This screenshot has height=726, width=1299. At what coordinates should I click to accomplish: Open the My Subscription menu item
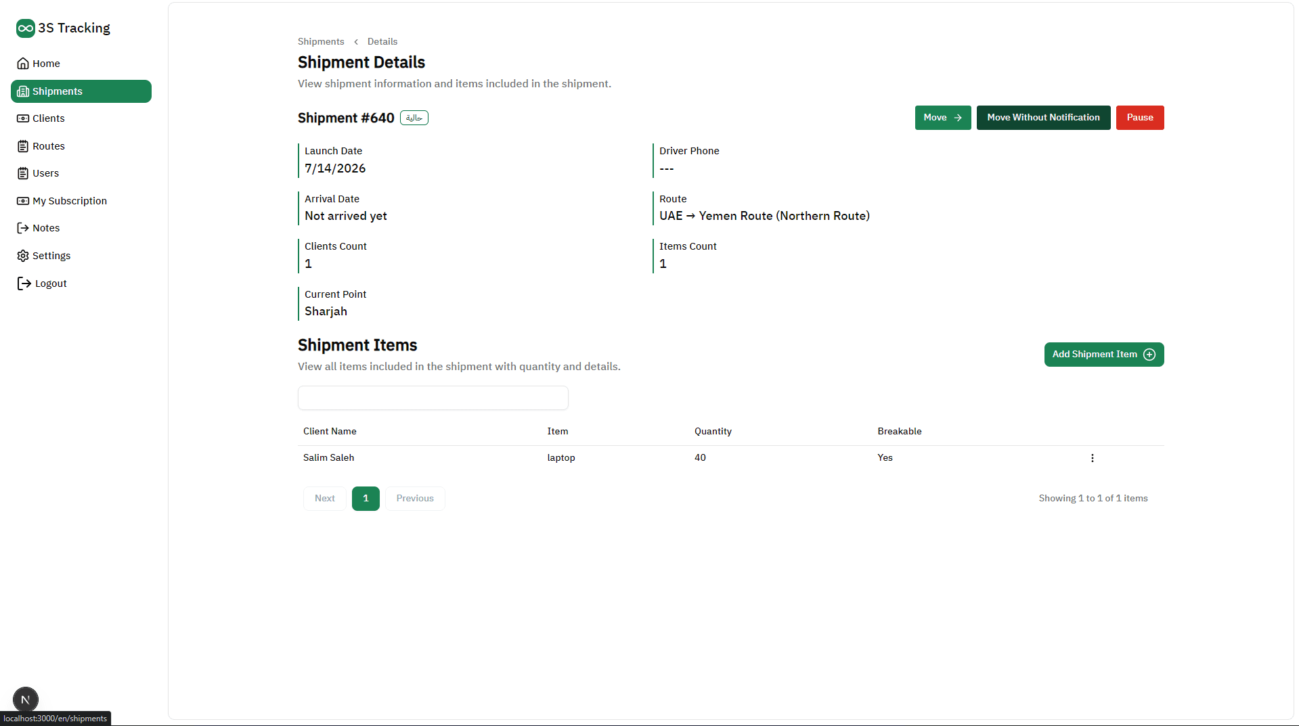point(81,201)
